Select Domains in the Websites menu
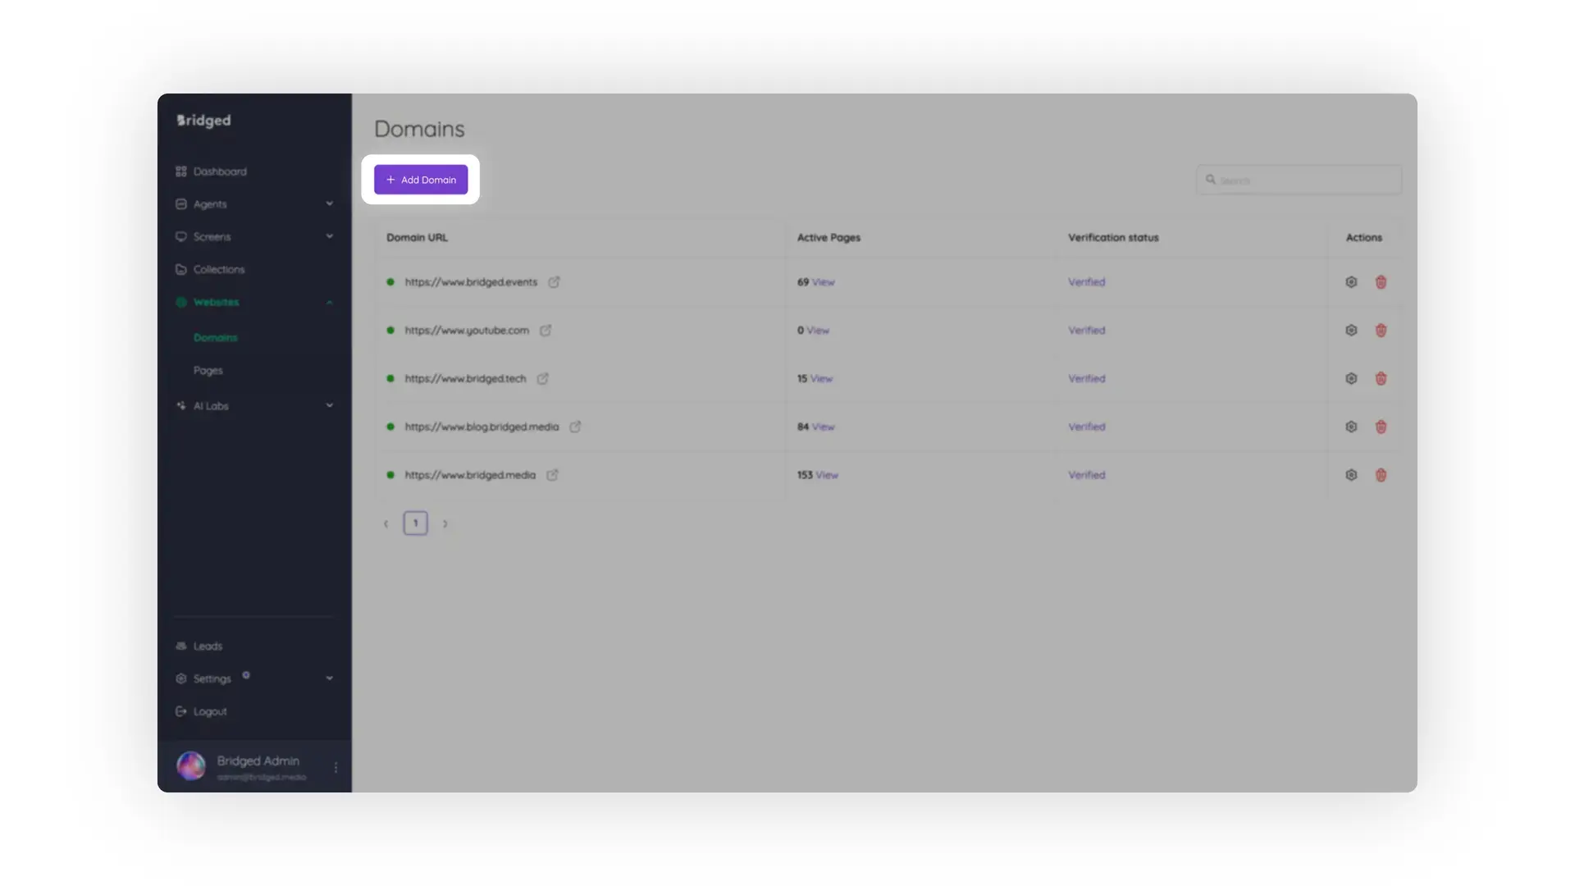The height and width of the screenshot is (886, 1575). [215, 337]
